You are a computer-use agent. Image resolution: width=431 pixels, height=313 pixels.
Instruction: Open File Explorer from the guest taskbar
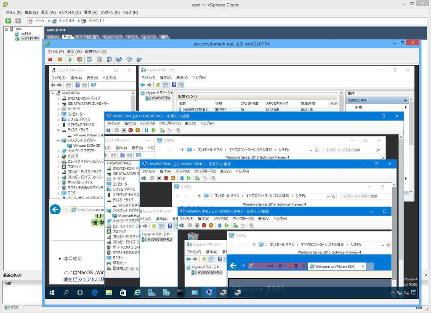[x=109, y=293]
